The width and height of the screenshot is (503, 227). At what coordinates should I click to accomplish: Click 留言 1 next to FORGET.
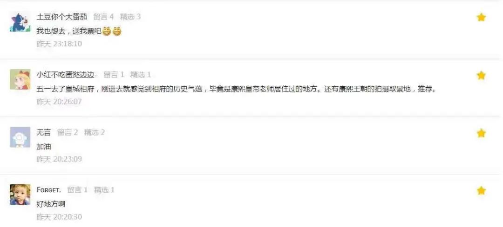click(77, 190)
